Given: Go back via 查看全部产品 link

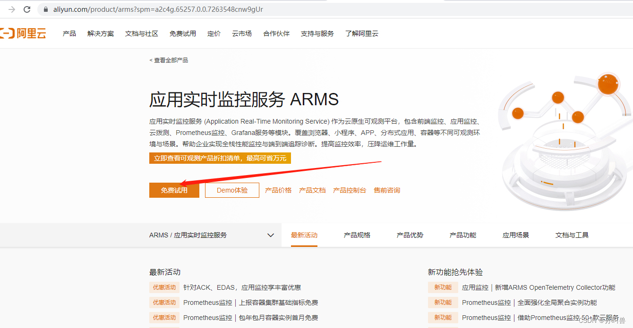Looking at the screenshot, I should [169, 60].
